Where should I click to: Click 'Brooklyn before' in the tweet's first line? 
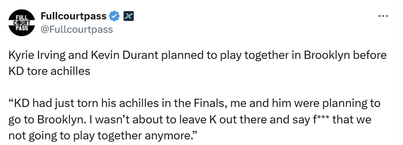coord(345,56)
